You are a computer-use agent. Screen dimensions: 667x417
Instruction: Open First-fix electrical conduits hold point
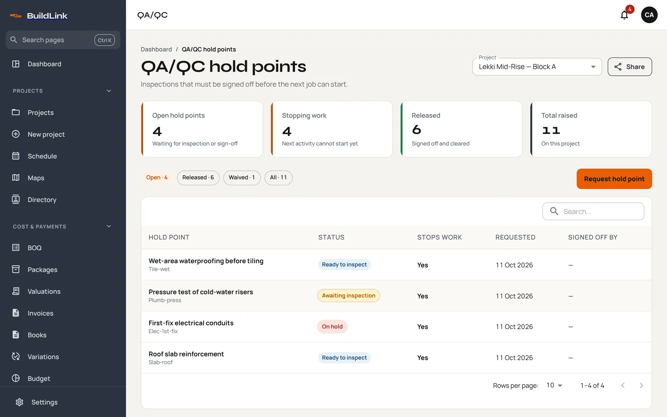point(396,327)
